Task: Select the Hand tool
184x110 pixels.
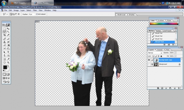Action: pos(5,62)
